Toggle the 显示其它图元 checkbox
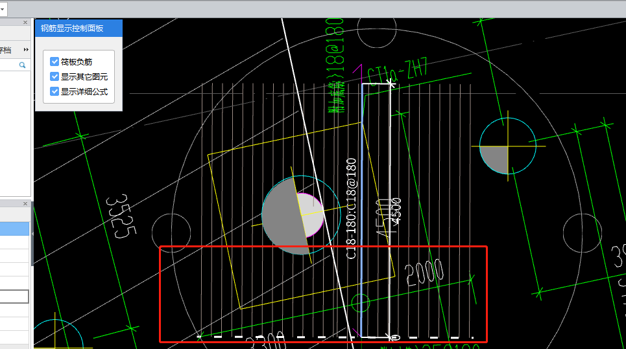The image size is (626, 349). (x=54, y=76)
